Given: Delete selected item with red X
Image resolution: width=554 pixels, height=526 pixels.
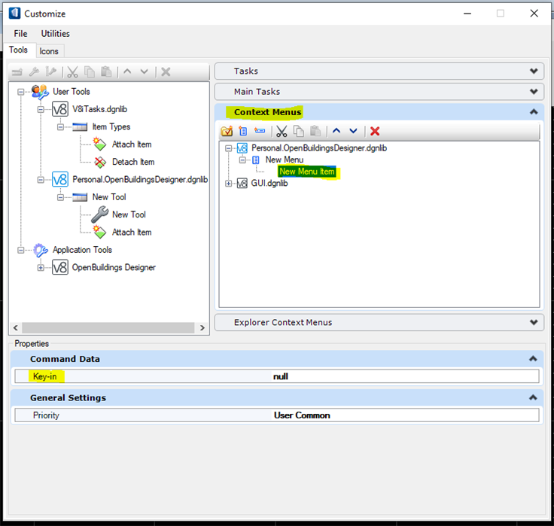Looking at the screenshot, I should [375, 132].
